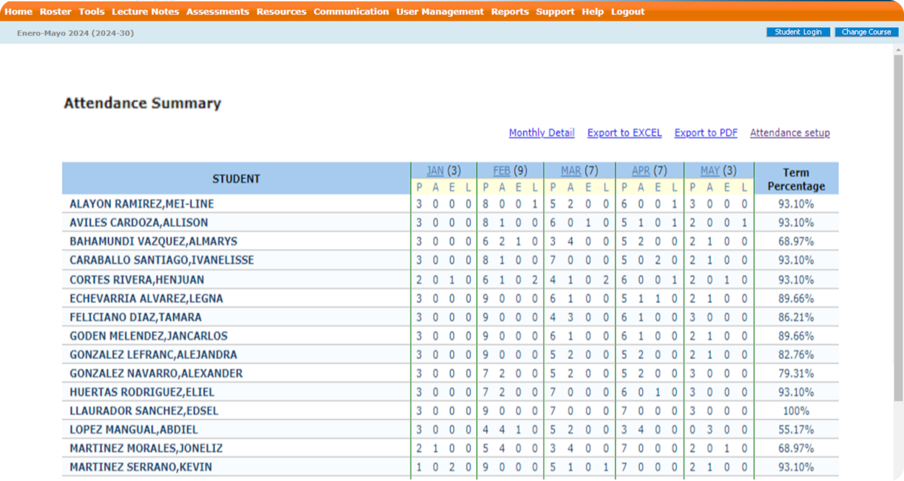Select student MARTINEZ SERRANO,KEVIN
Image resolution: width=904 pixels, height=481 pixels.
pyautogui.click(x=140, y=467)
